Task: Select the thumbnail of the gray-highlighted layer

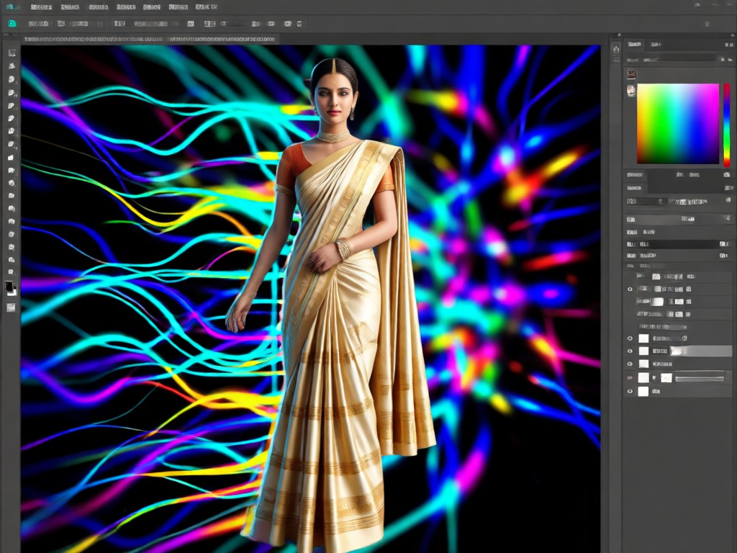Action: (x=643, y=351)
